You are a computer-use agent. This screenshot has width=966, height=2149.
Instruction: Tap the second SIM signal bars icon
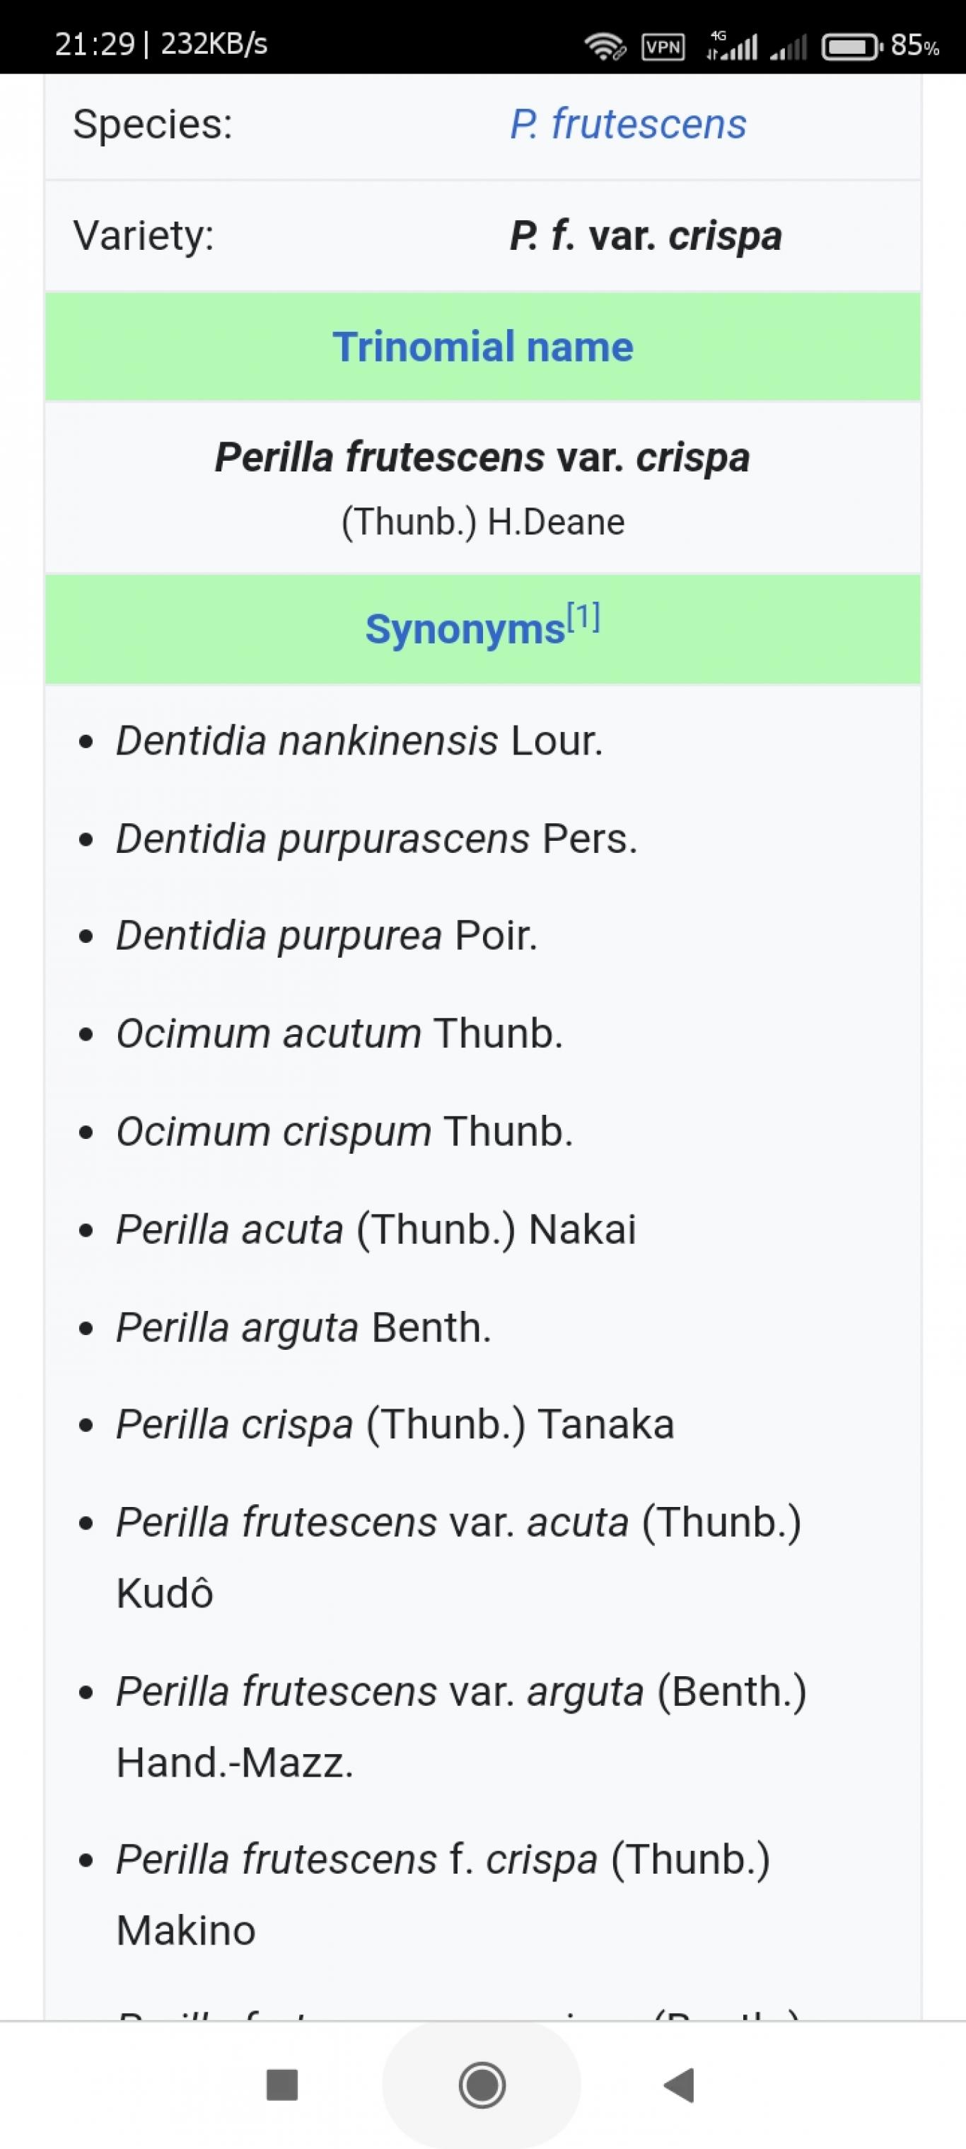point(788,47)
